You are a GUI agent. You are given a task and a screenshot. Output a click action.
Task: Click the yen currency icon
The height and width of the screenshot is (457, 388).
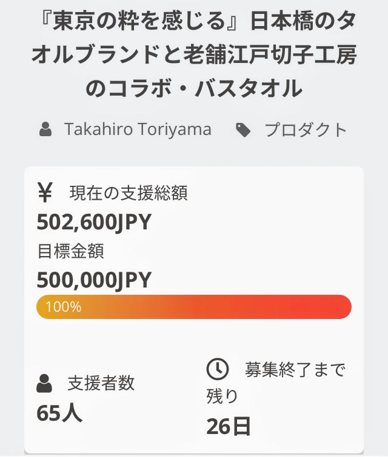[46, 193]
